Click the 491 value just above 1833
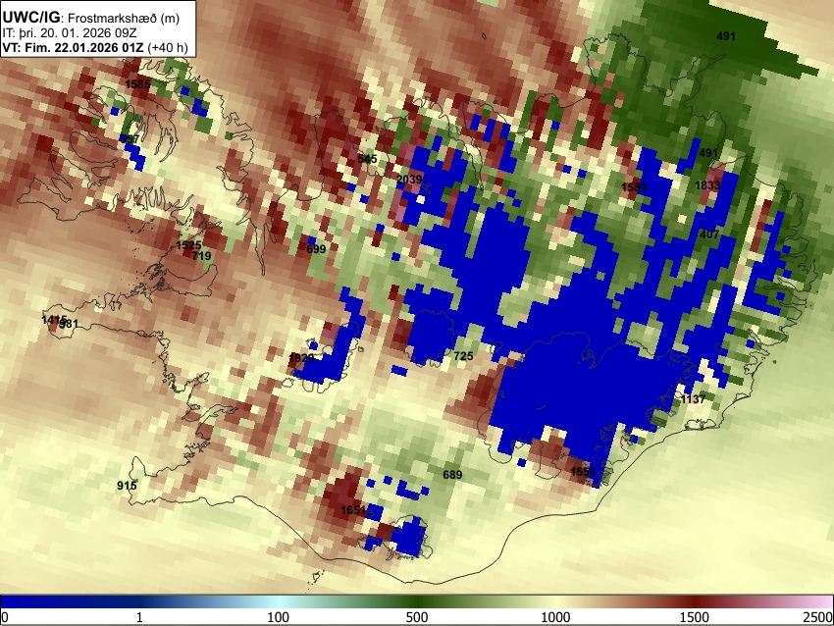 click(x=708, y=153)
